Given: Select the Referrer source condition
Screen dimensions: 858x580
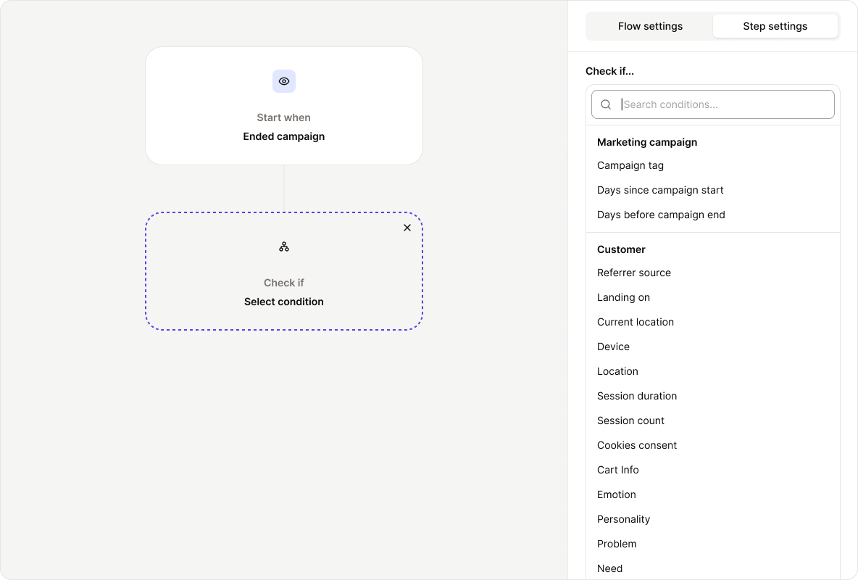Looking at the screenshot, I should click(634, 273).
